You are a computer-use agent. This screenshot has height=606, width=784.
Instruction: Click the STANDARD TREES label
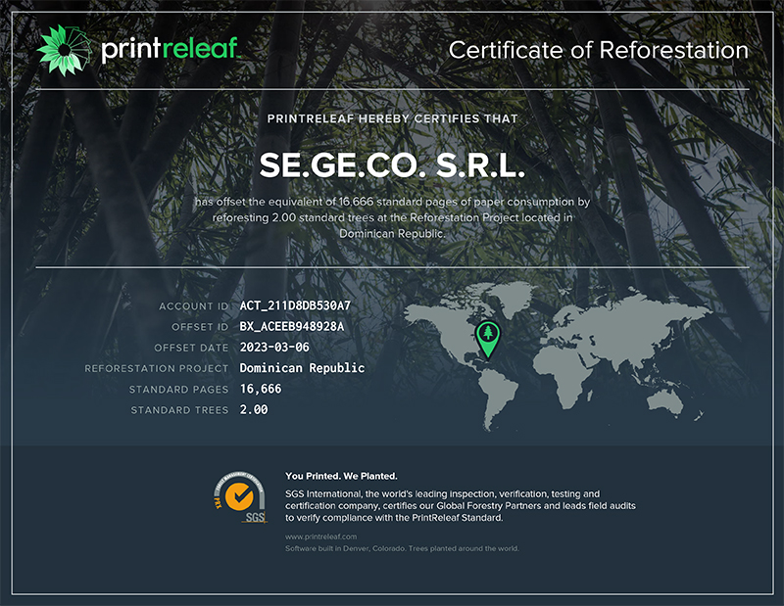coord(179,410)
